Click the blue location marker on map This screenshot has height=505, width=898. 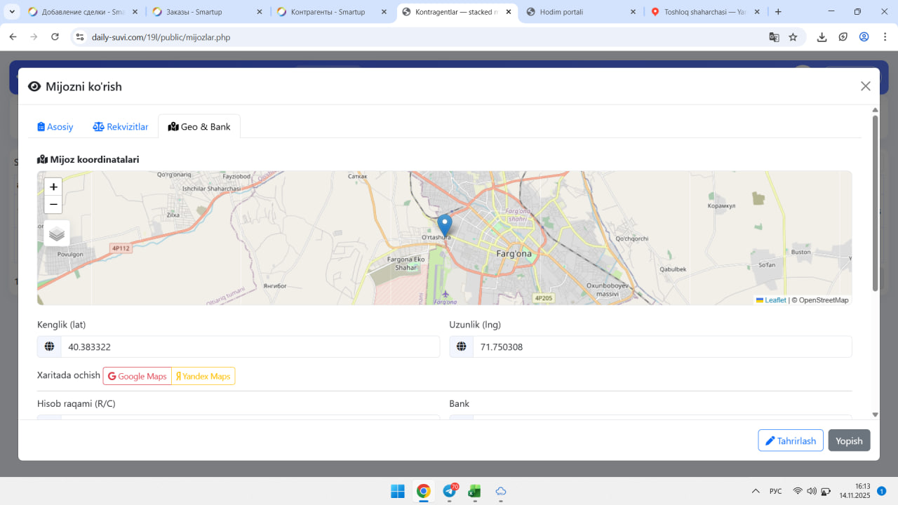point(444,224)
